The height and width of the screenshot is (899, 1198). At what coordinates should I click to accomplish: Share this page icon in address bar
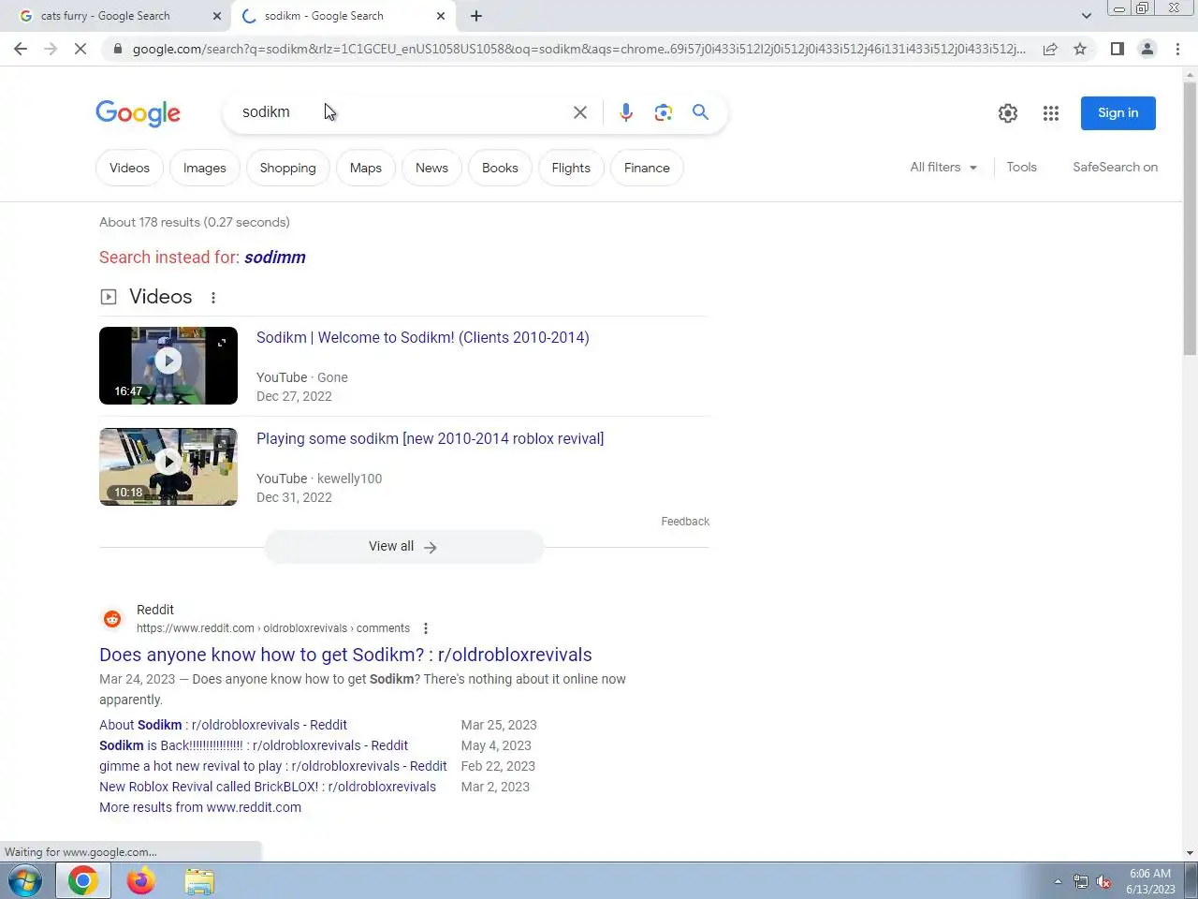click(x=1050, y=49)
